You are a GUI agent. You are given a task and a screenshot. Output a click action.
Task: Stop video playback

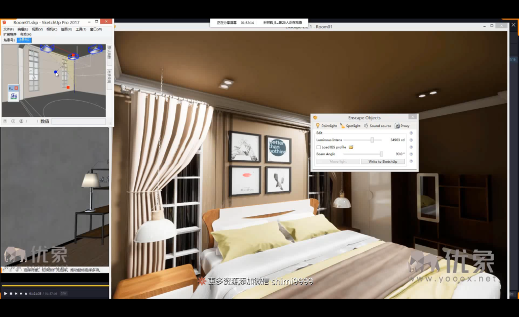[x=11, y=293]
